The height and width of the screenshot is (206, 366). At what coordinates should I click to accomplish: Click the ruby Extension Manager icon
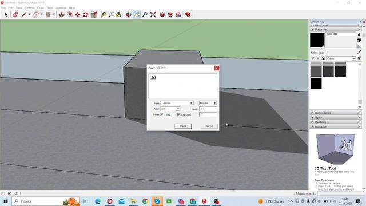[188, 15]
